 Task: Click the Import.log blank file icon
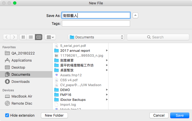tap(56, 104)
